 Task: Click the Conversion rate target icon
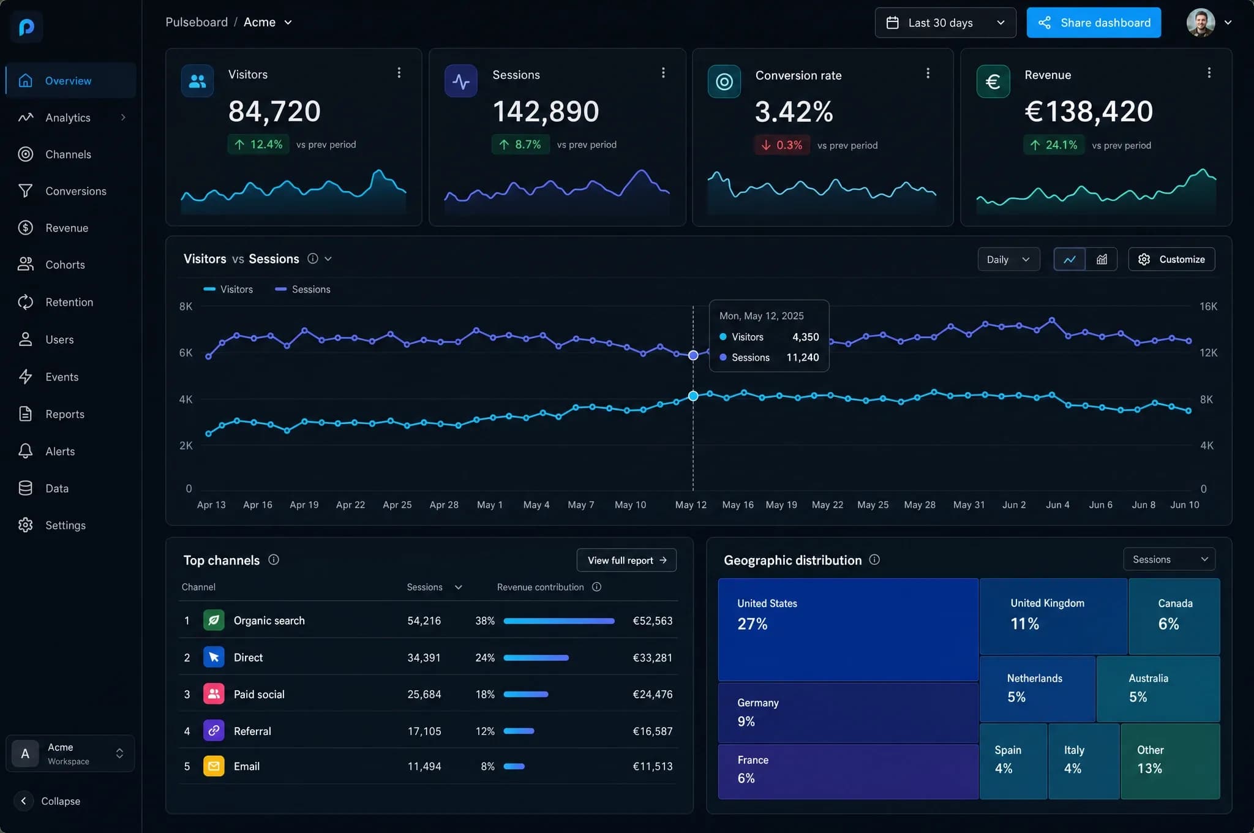tap(724, 81)
